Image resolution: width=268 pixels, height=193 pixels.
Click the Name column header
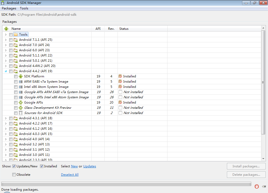47,29
